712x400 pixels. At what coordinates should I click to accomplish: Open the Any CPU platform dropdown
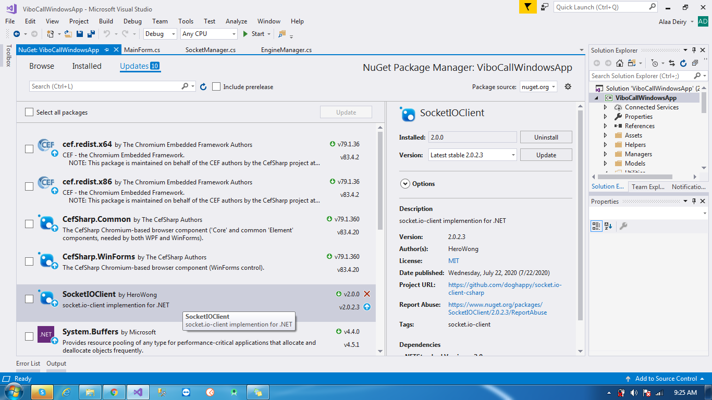coord(208,34)
